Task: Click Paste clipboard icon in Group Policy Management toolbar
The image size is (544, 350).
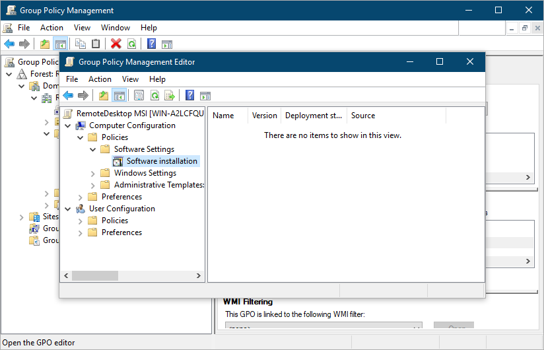Action: tap(96, 44)
